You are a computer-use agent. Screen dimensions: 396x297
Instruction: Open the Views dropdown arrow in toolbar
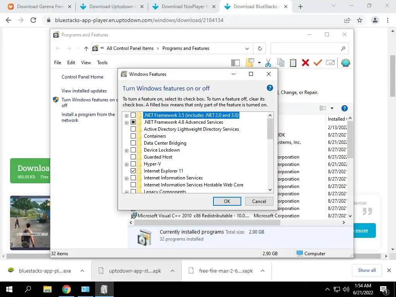tap(259, 63)
